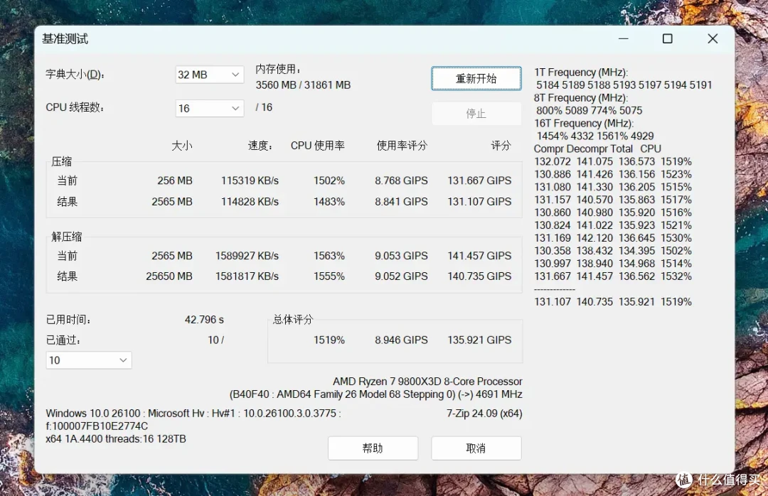Close the 基准测试 benchmark window
768x496 pixels.
pyautogui.click(x=713, y=38)
